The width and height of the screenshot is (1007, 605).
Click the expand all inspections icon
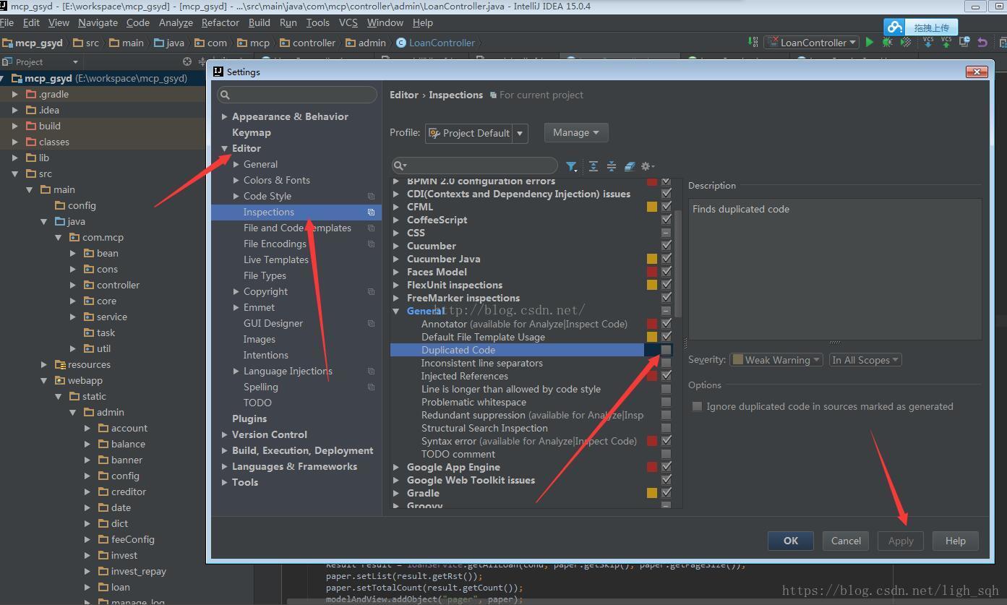click(x=593, y=166)
